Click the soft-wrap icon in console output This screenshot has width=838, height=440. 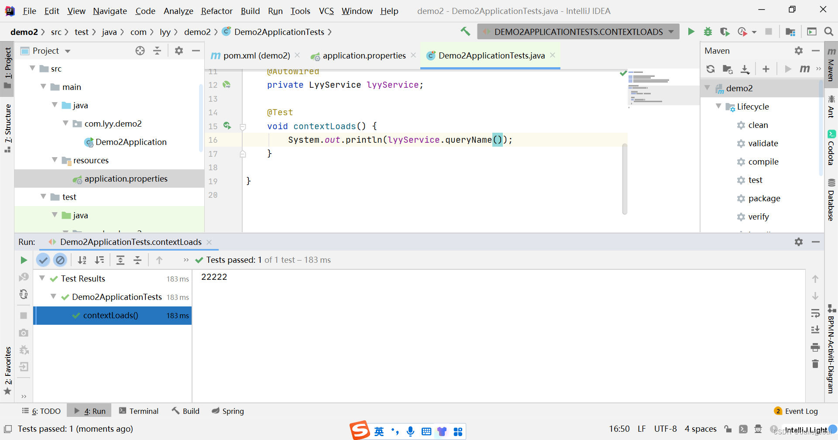click(815, 313)
